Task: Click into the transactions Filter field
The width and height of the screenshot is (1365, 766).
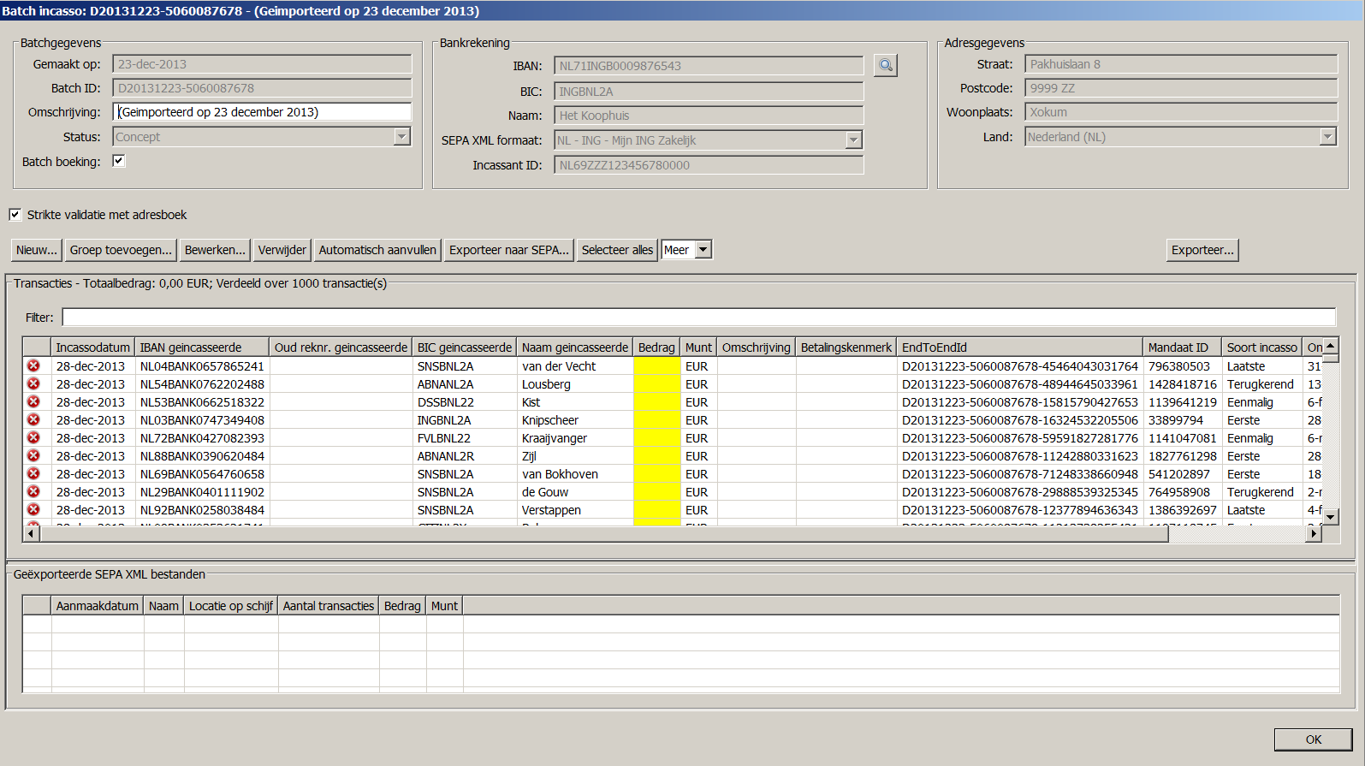Action: point(698,318)
